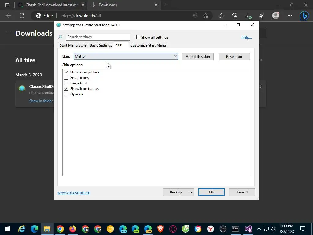Launch Brave browser from the taskbar

[x=160, y=229]
